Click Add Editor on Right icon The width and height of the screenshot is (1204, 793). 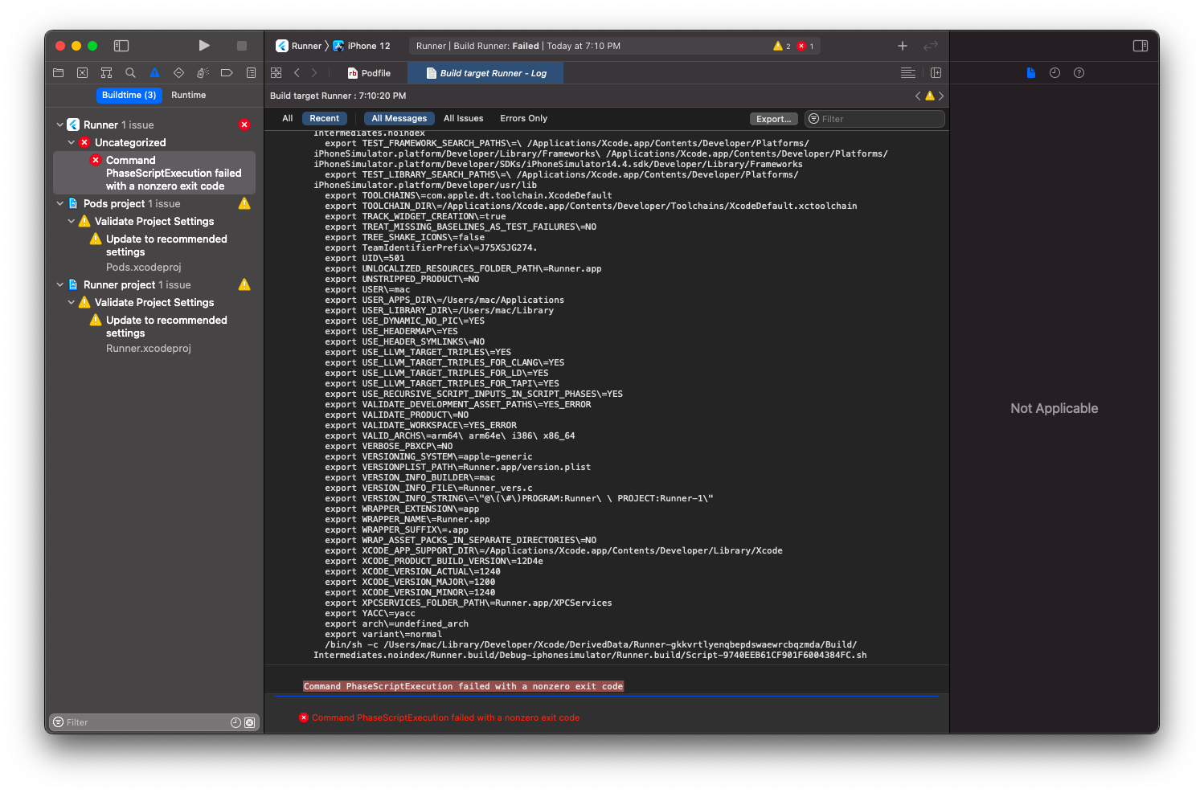pyautogui.click(x=936, y=73)
